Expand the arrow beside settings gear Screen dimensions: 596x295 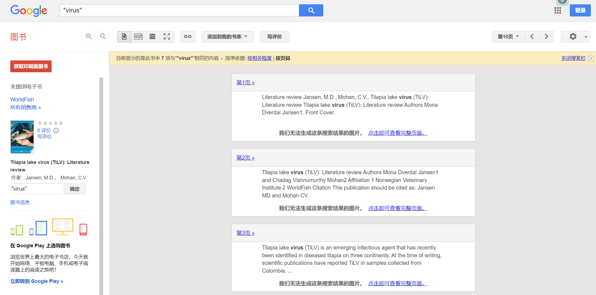point(586,37)
